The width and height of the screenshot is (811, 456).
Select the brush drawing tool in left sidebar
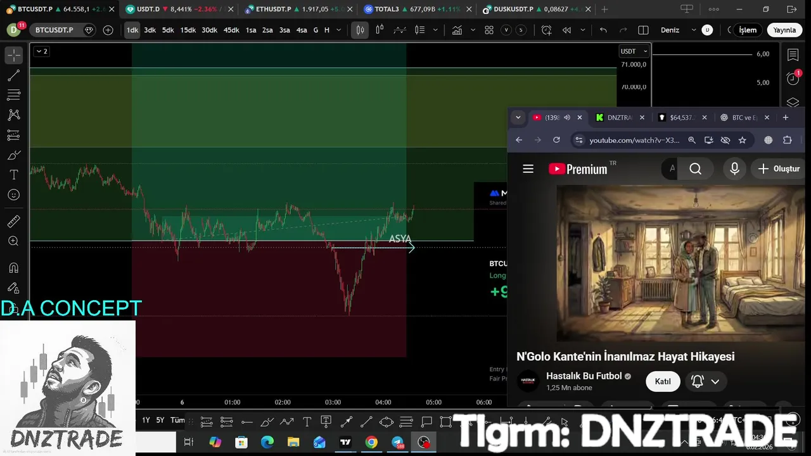13,155
